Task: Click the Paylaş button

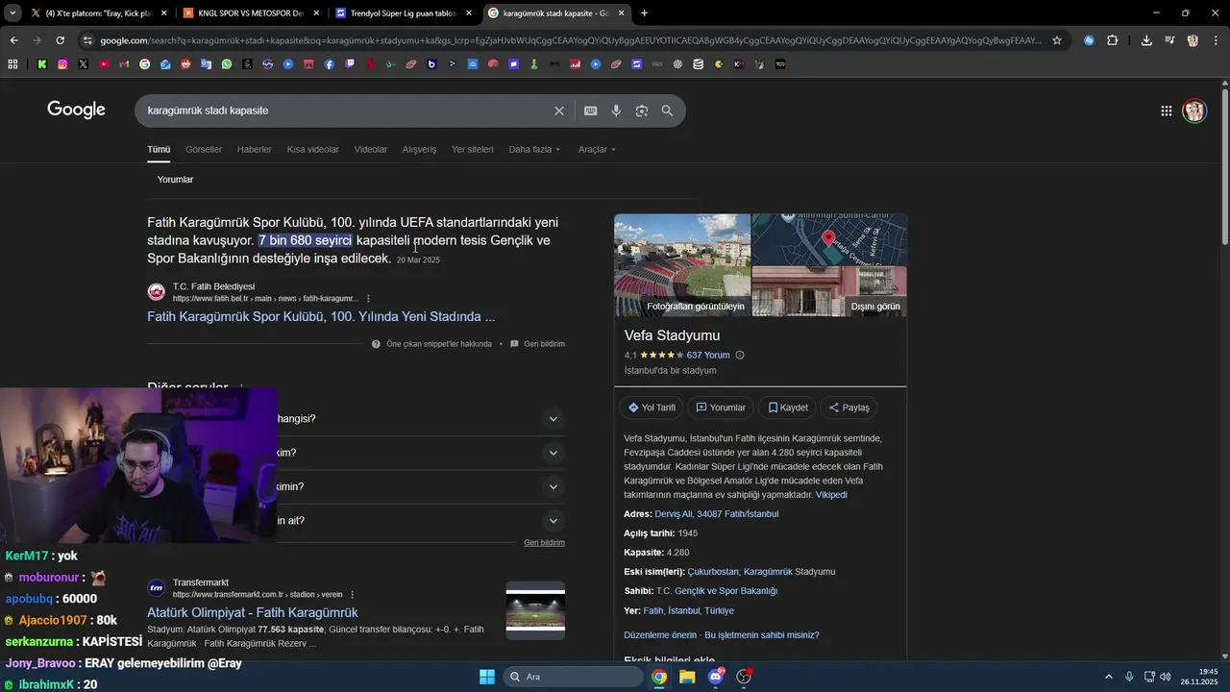Action: tap(849, 408)
